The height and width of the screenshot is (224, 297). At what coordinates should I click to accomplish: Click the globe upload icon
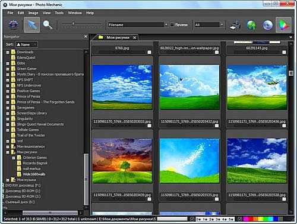[x=251, y=25]
